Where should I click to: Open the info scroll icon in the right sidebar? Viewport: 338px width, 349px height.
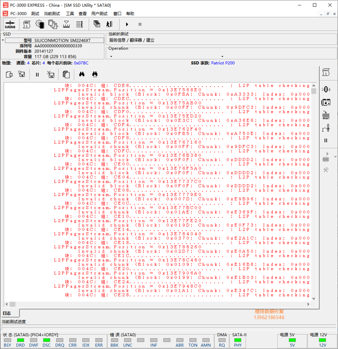326,72
